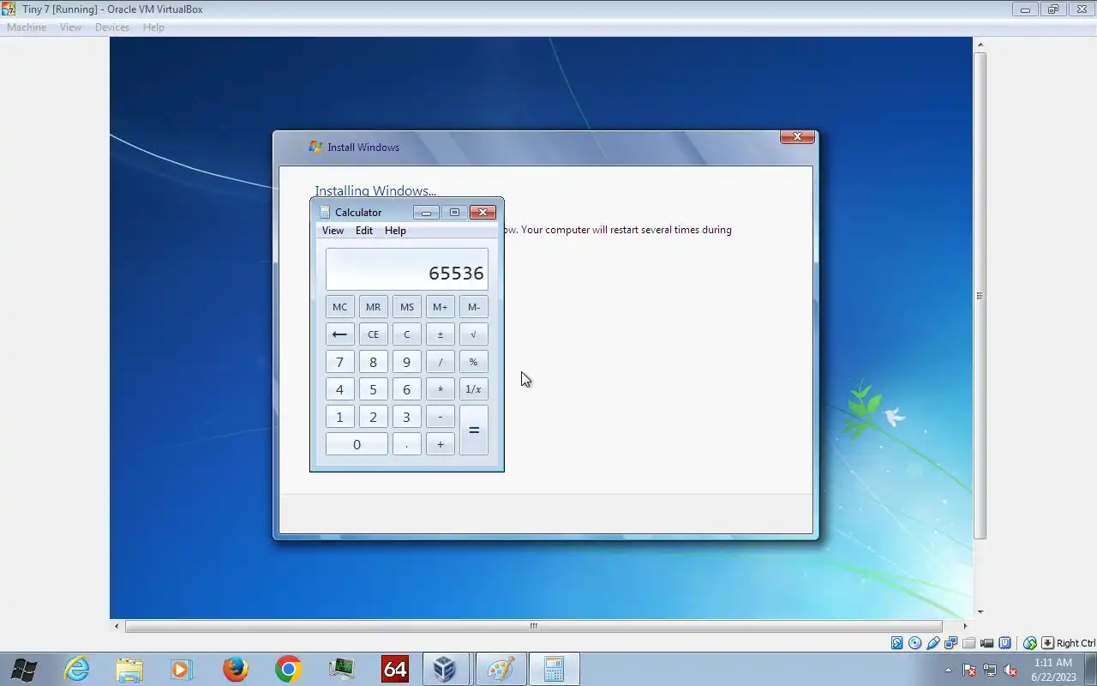Click the decimal point button

[407, 444]
